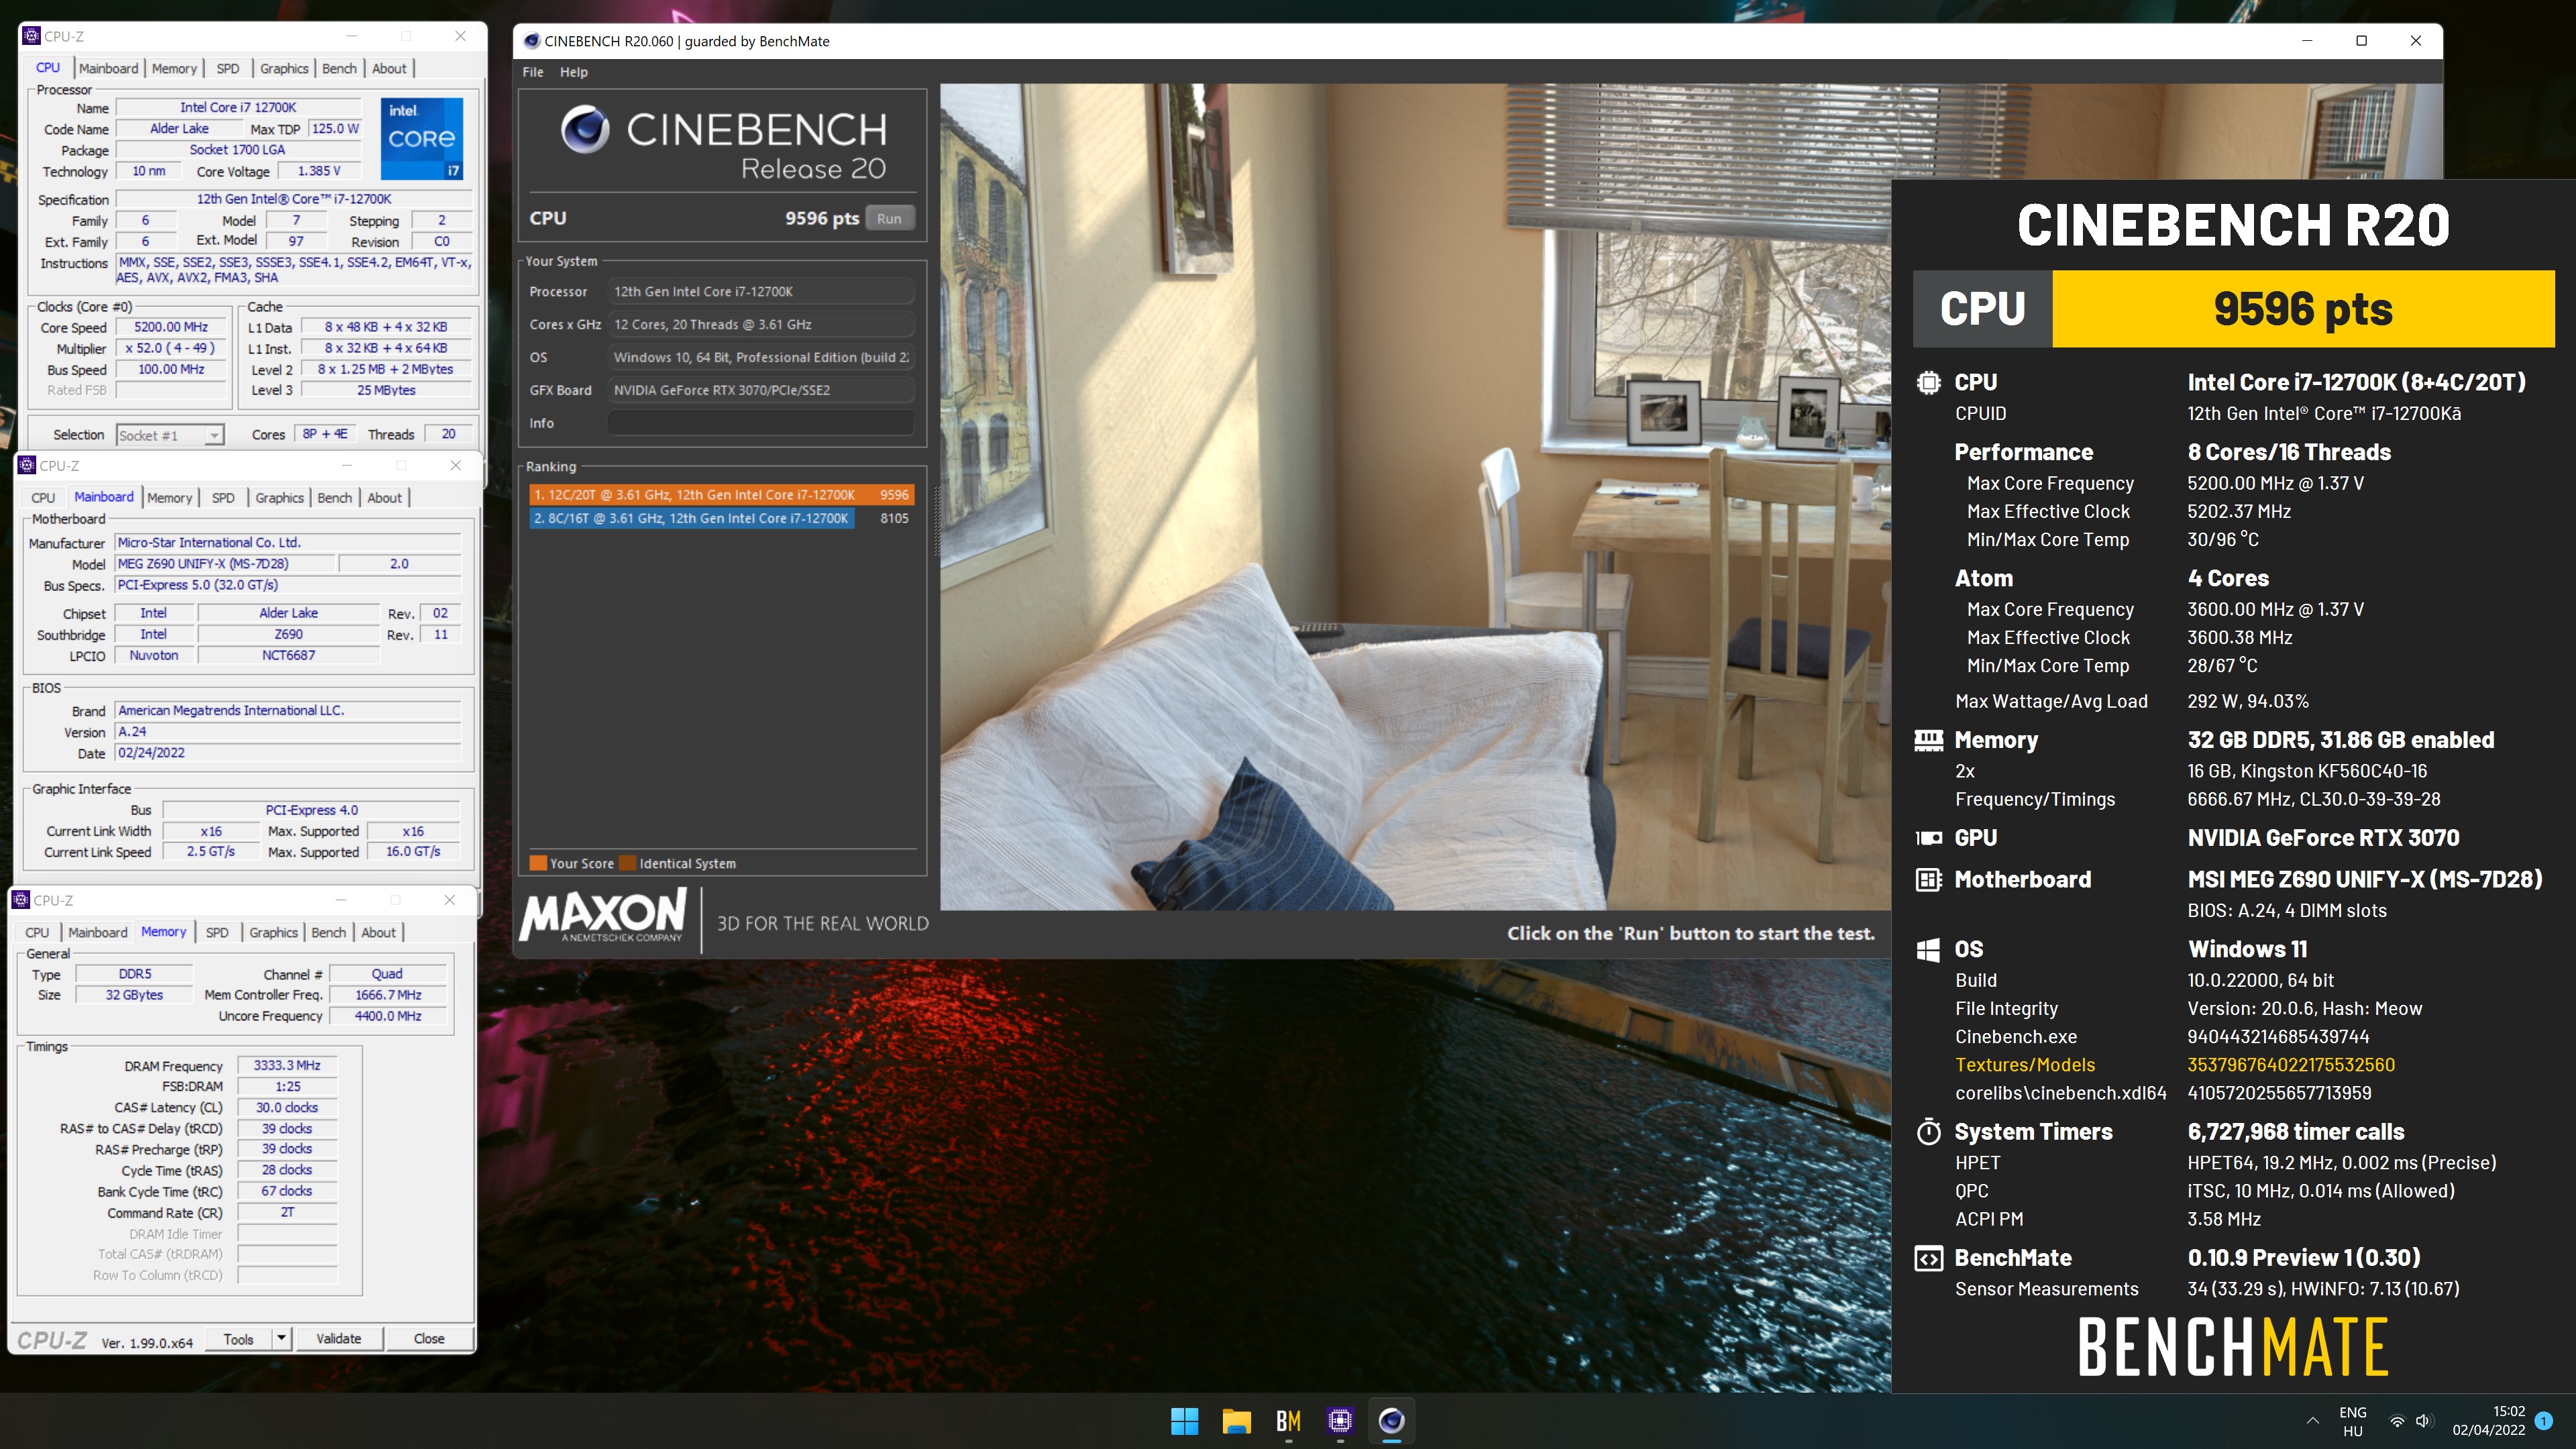Click the Cinebench sphere logo
2576x1449 pixels.
click(585, 129)
